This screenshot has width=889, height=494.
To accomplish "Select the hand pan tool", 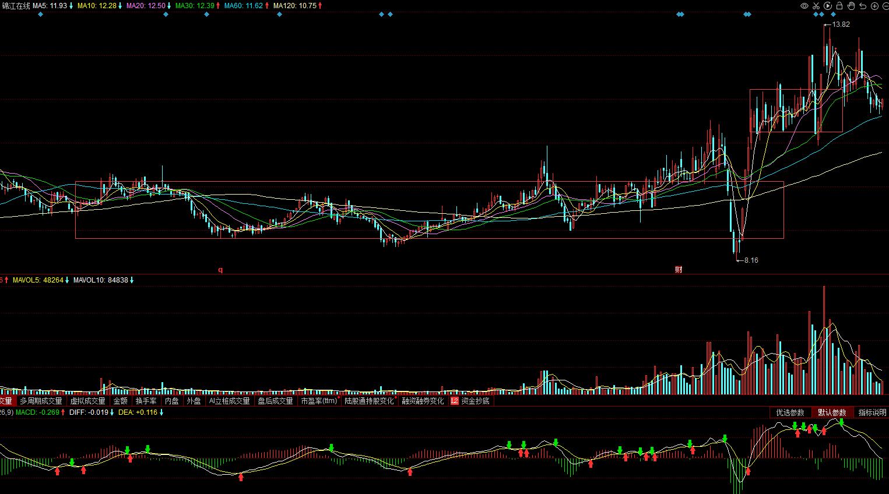I will (x=851, y=6).
